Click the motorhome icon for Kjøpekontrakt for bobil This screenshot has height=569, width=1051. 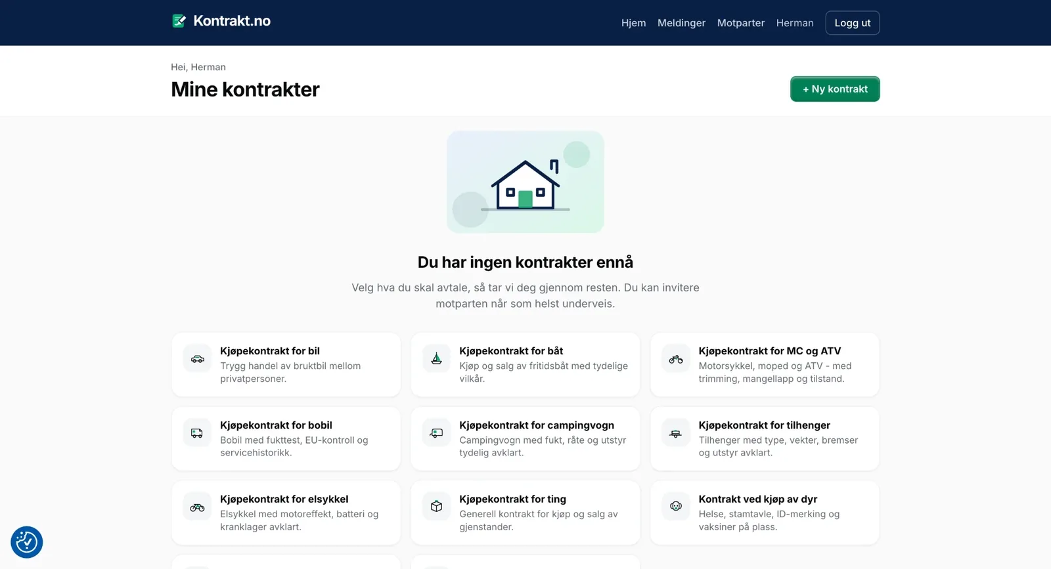[197, 433]
